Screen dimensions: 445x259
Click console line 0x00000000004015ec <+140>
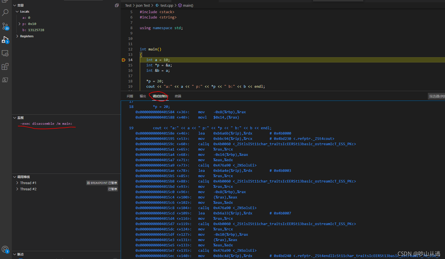[288, 256]
